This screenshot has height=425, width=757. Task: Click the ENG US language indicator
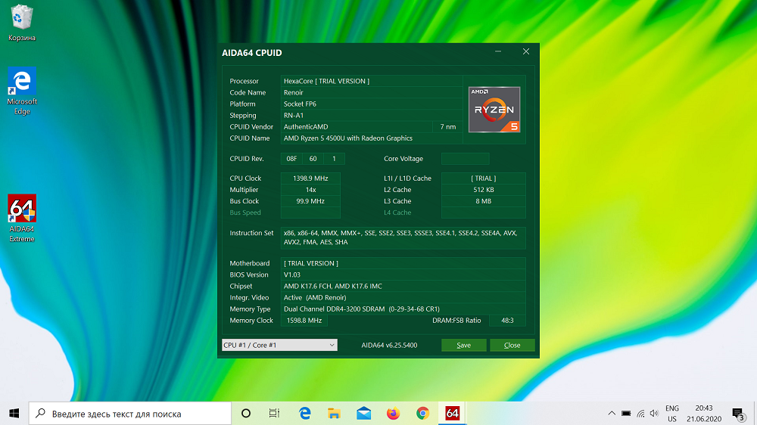672,414
